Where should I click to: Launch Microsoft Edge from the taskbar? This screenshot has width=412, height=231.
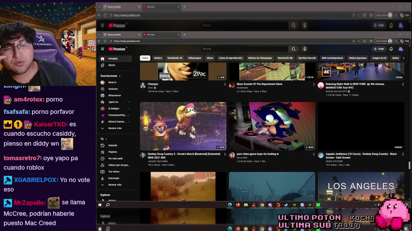230,205
